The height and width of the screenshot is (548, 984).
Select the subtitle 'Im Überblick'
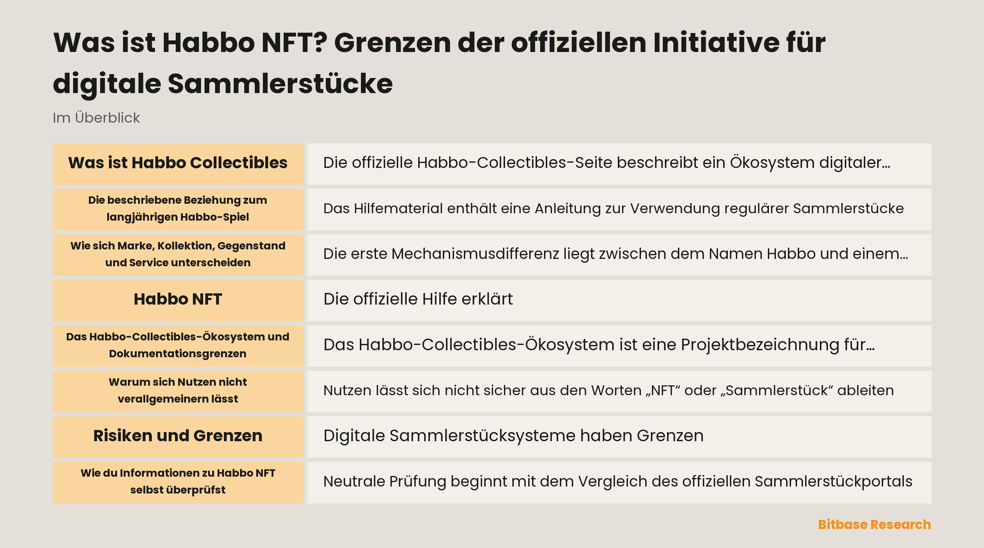[x=96, y=118]
